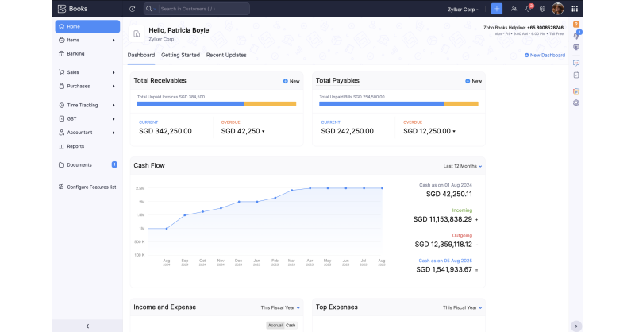Open Configure Features list
The width and height of the screenshot is (635, 332).
pyautogui.click(x=91, y=187)
